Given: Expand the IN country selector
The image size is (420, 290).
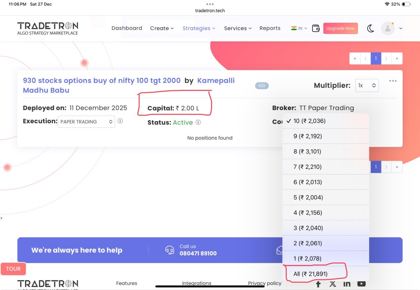Looking at the screenshot, I should click(299, 28).
